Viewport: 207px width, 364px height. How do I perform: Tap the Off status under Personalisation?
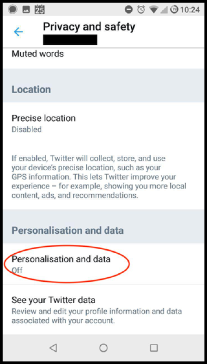(x=17, y=270)
